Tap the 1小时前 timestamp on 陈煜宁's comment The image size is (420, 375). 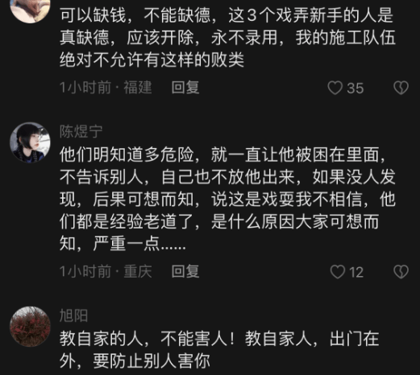[x=85, y=271]
